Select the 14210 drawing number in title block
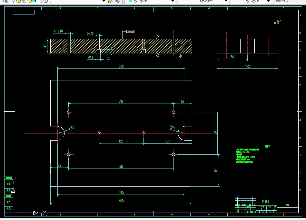 (266, 201)
